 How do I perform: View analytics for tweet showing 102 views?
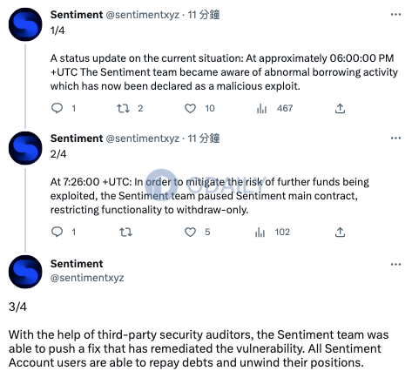[x=260, y=233]
